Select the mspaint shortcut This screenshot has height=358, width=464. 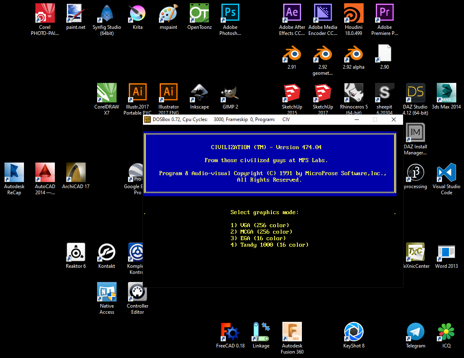click(x=168, y=13)
